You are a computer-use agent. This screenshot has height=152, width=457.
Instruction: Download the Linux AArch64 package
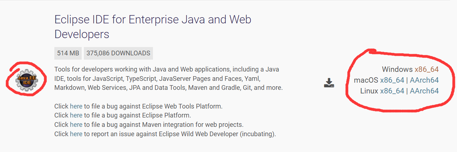tap(424, 91)
